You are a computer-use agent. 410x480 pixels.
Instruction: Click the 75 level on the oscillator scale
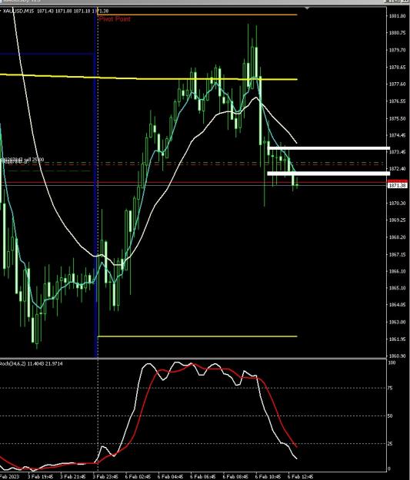point(390,388)
